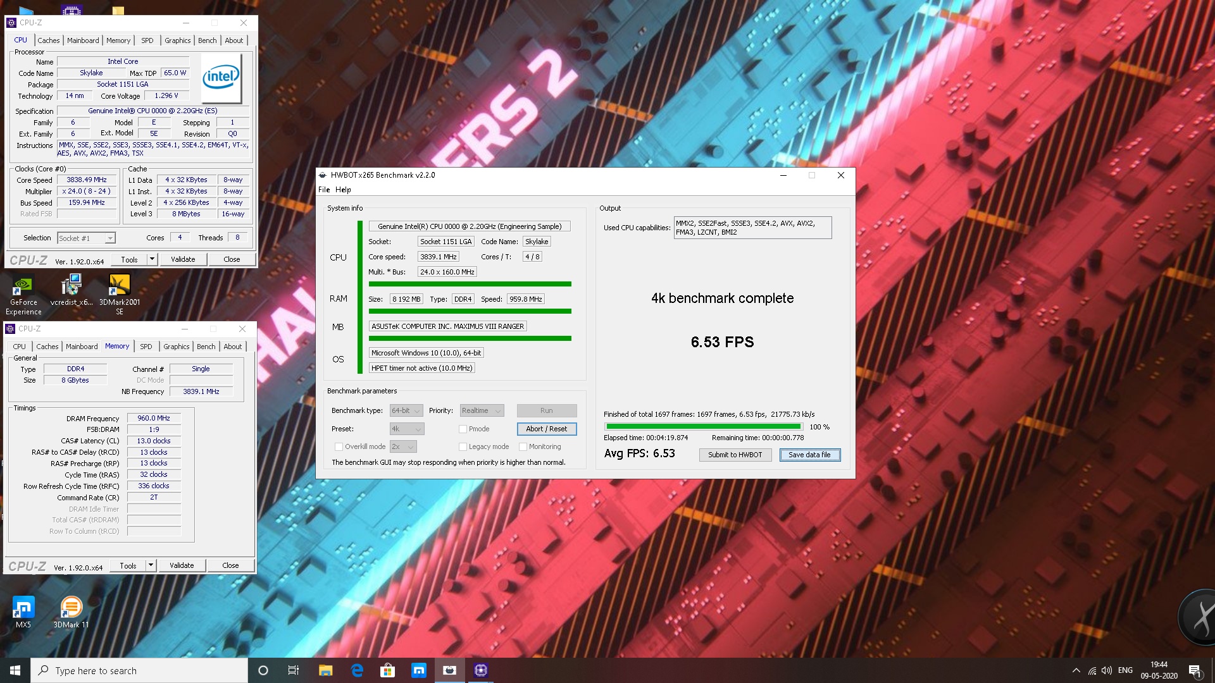Open the MX5 desktop icon
This screenshot has width=1215, height=683.
pyautogui.click(x=23, y=612)
